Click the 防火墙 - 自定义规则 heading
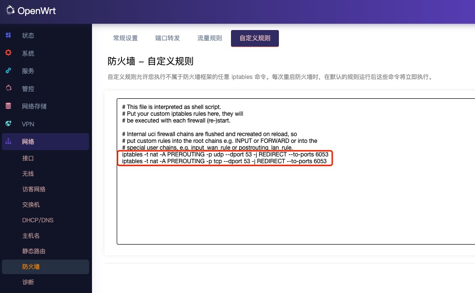Screen dimensions: 475x293 pyautogui.click(x=151, y=61)
